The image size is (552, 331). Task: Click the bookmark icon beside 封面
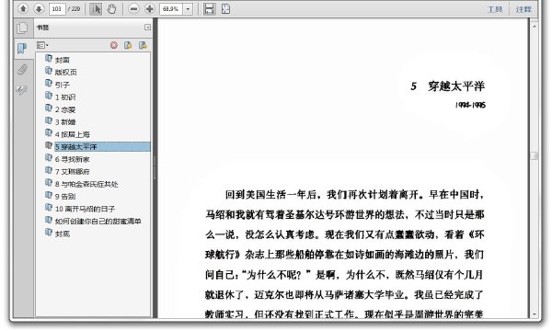coord(49,59)
